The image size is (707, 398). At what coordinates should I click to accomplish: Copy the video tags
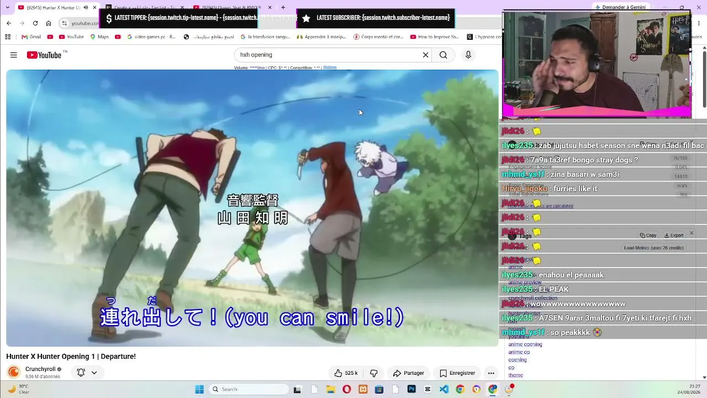click(648, 235)
